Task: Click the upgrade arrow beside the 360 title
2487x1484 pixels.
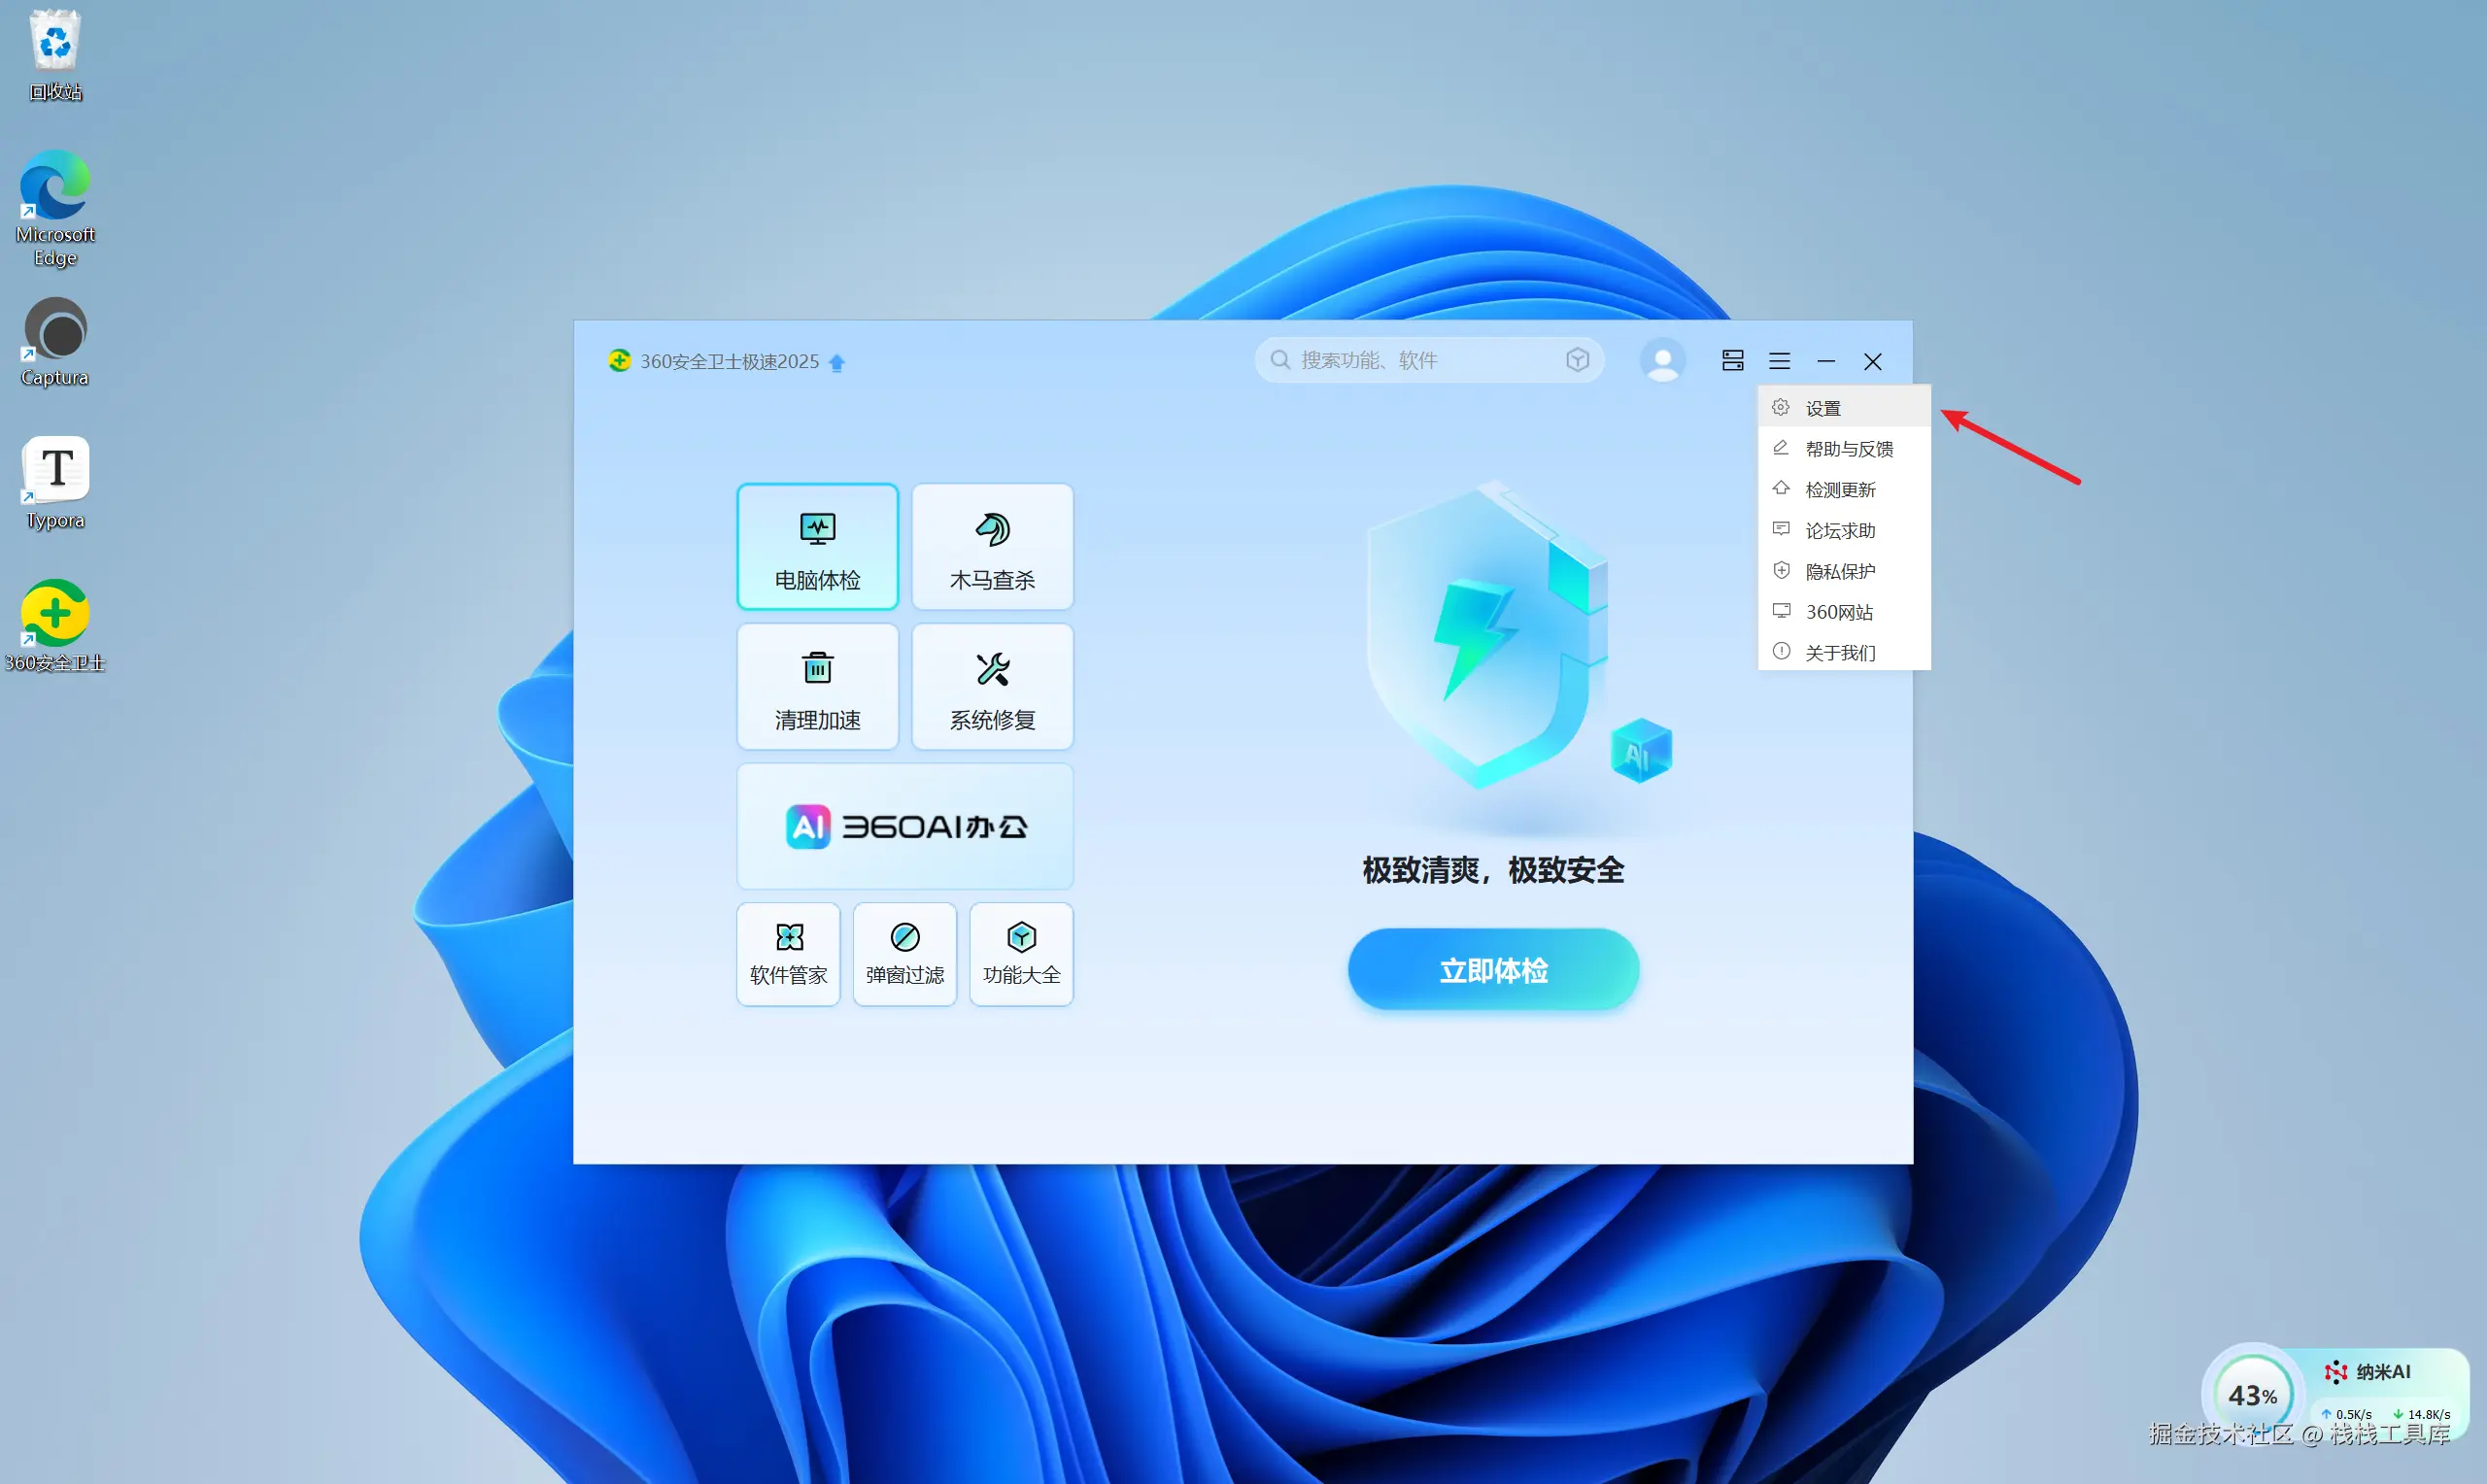Action: click(x=837, y=363)
